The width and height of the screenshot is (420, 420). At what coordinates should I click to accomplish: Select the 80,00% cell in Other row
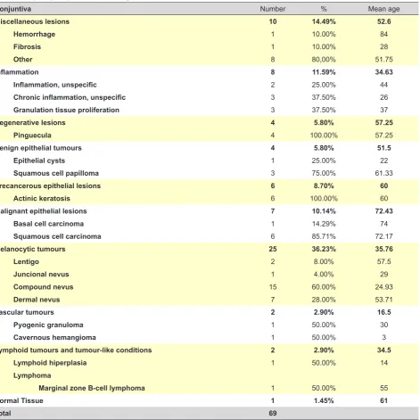[324, 60]
